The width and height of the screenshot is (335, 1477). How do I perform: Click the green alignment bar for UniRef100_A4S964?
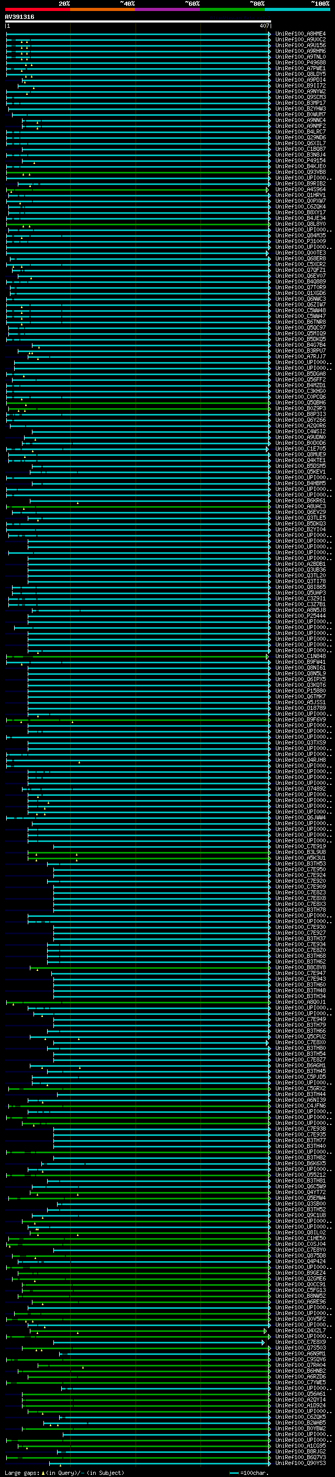pyautogui.click(x=138, y=189)
